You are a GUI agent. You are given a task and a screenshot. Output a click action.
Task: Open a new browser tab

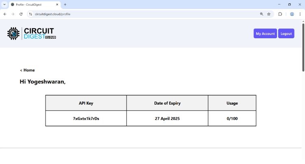click(x=65, y=4)
